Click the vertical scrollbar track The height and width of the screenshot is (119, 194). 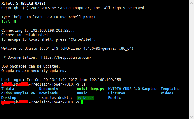191,59
